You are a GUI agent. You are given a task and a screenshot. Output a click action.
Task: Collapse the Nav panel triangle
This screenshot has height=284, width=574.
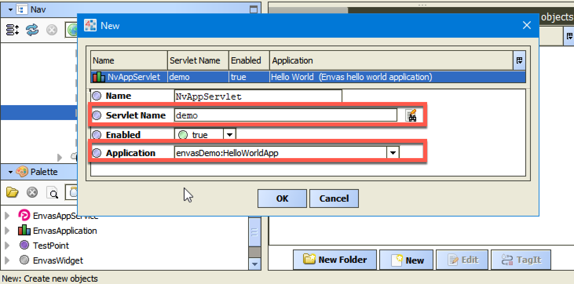point(11,9)
